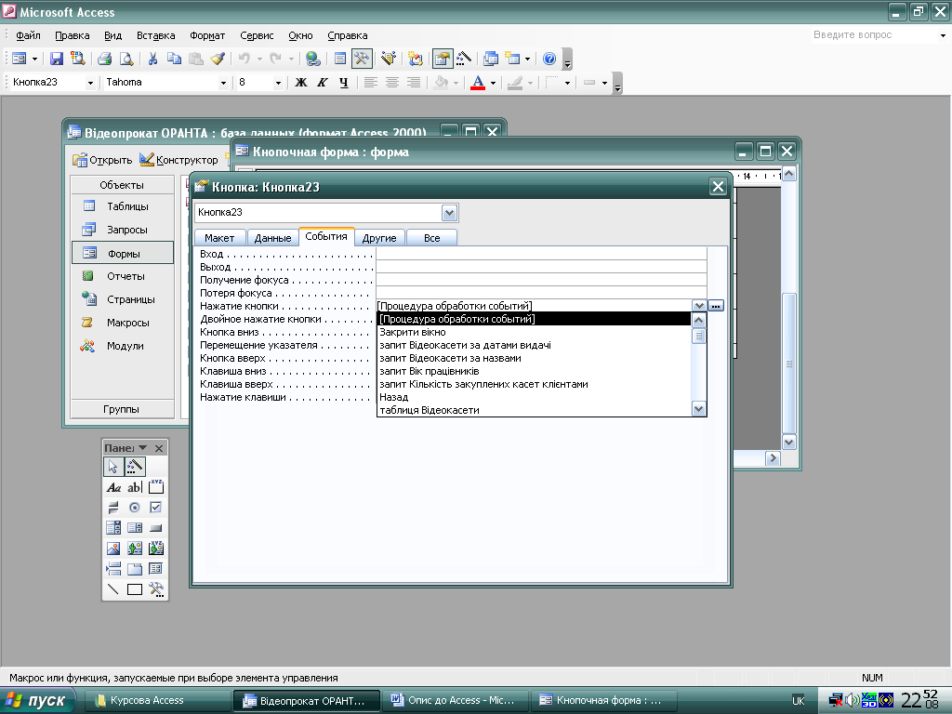Open Print Preview magnifier icon
952x714 pixels.
(126, 59)
